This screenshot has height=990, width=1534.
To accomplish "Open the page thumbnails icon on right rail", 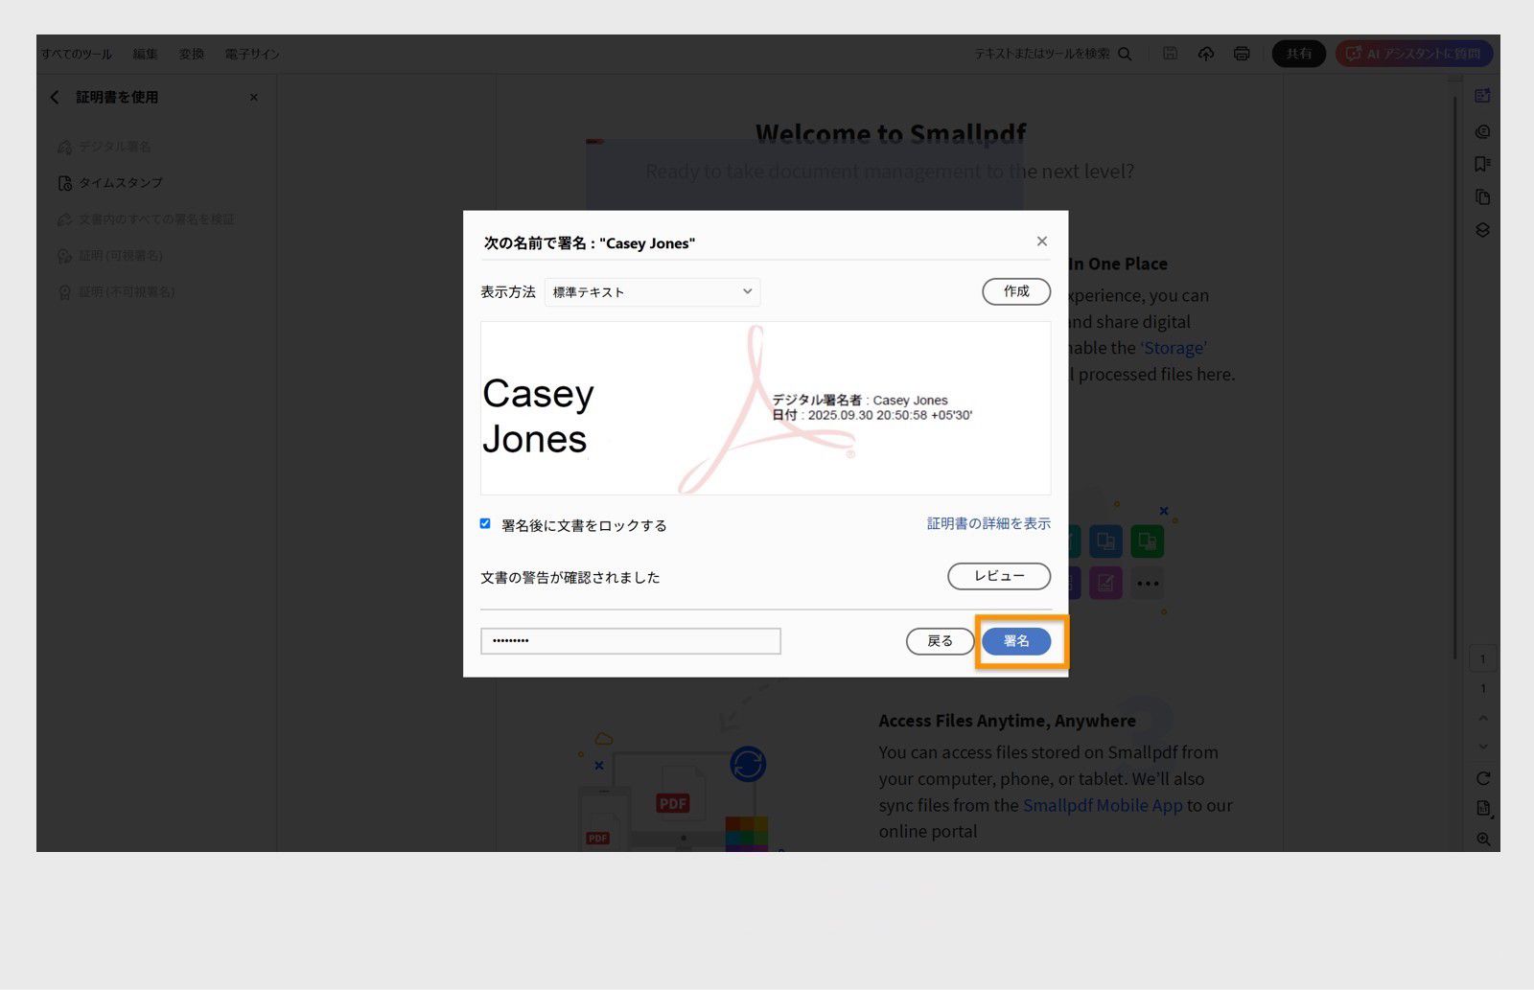I will click(x=1483, y=196).
